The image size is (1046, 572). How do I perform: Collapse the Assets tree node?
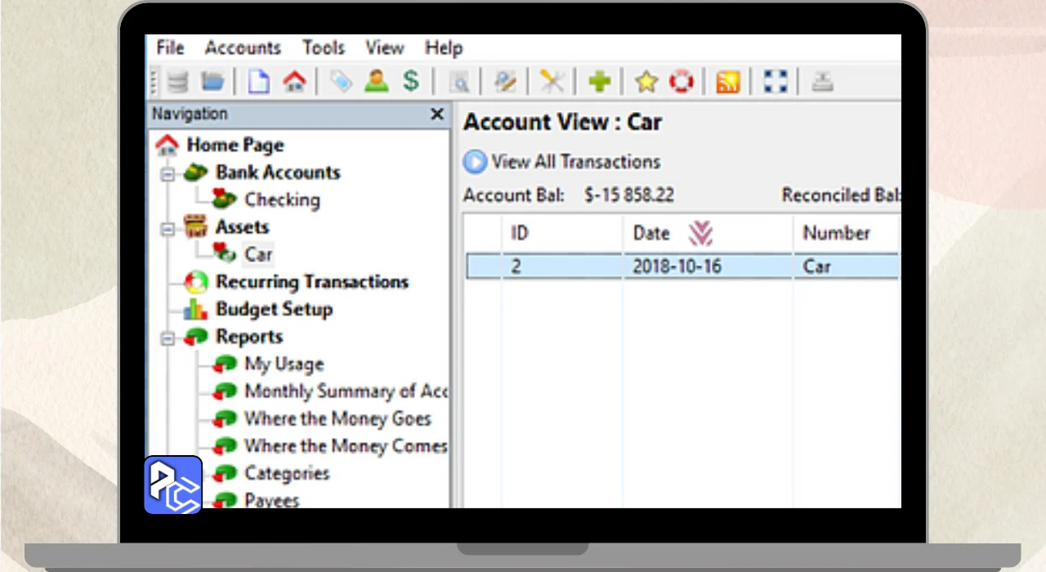[x=168, y=229]
